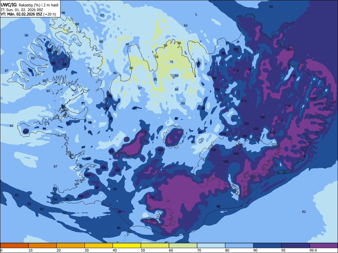Click the title 'UWC/IG: Rakastig (%) í 2 m hæð'
The image size is (338, 253).
29,5
